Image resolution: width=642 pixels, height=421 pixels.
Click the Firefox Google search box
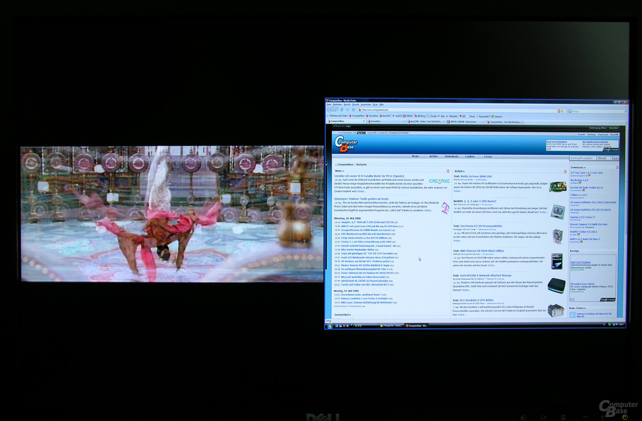click(x=598, y=111)
